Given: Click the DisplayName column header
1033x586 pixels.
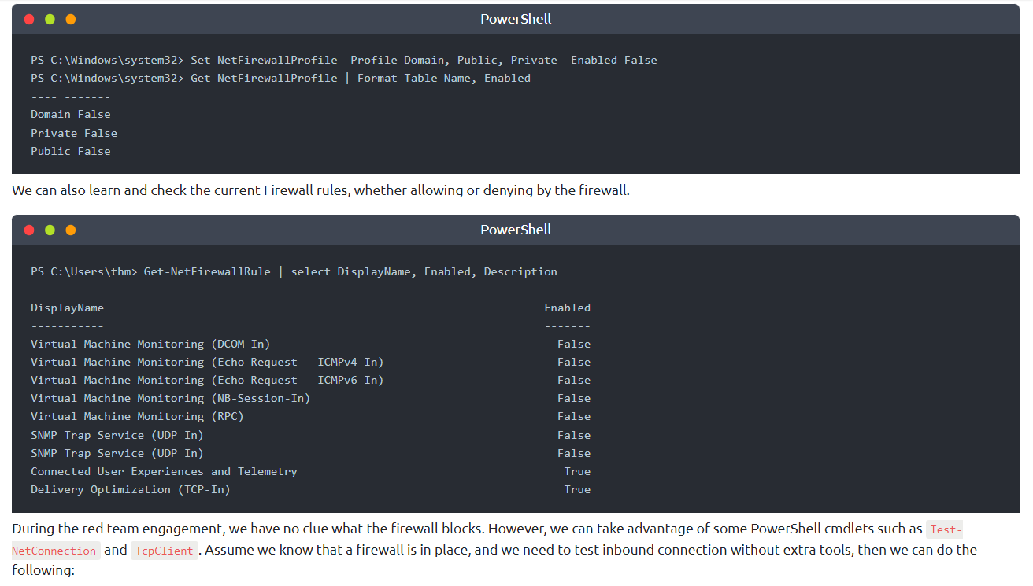Looking at the screenshot, I should tap(67, 308).
